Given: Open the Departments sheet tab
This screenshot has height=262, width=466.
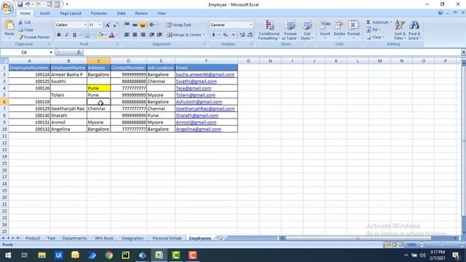Looking at the screenshot, I should tap(74, 238).
